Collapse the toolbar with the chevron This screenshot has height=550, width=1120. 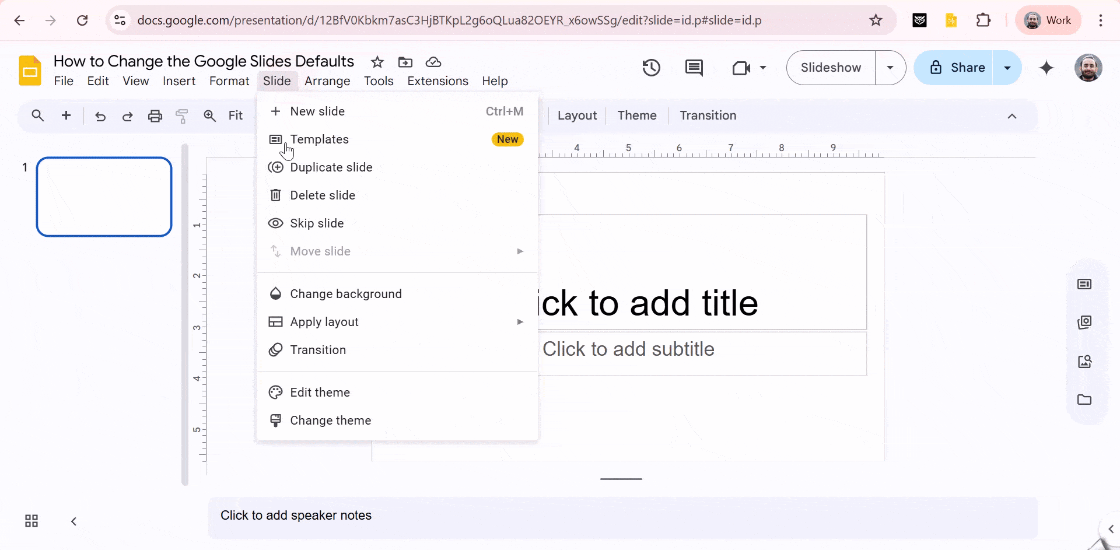pyautogui.click(x=1012, y=116)
